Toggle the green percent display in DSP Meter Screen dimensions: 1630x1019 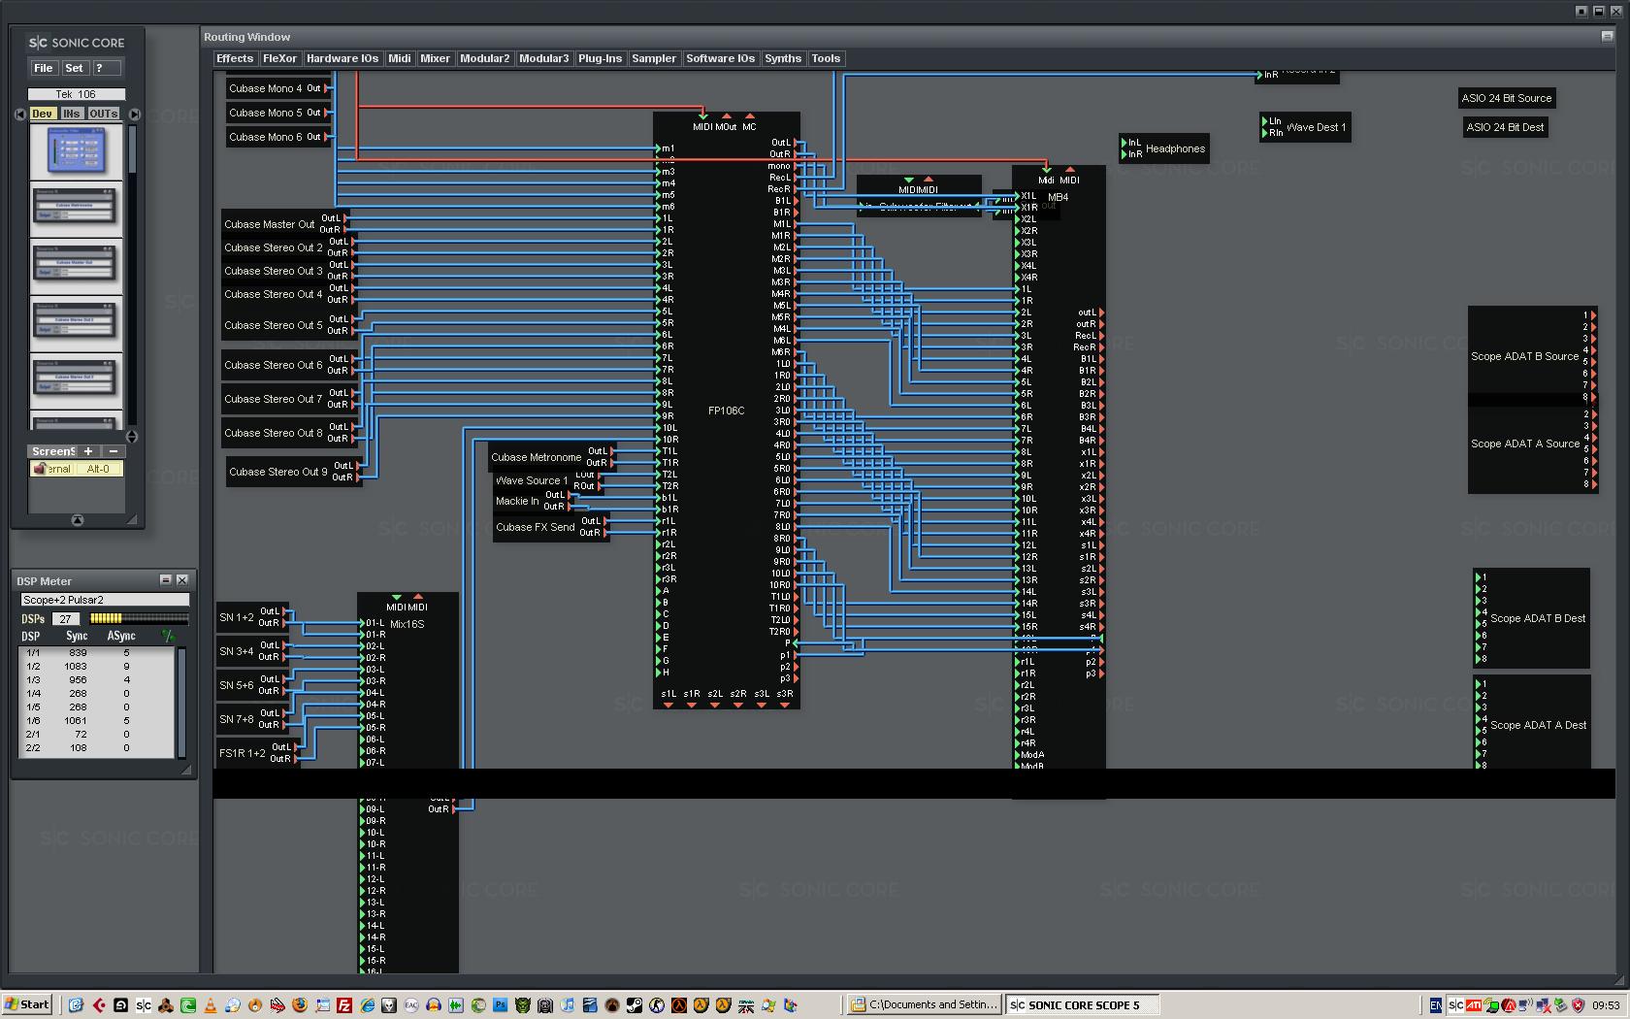click(x=168, y=636)
